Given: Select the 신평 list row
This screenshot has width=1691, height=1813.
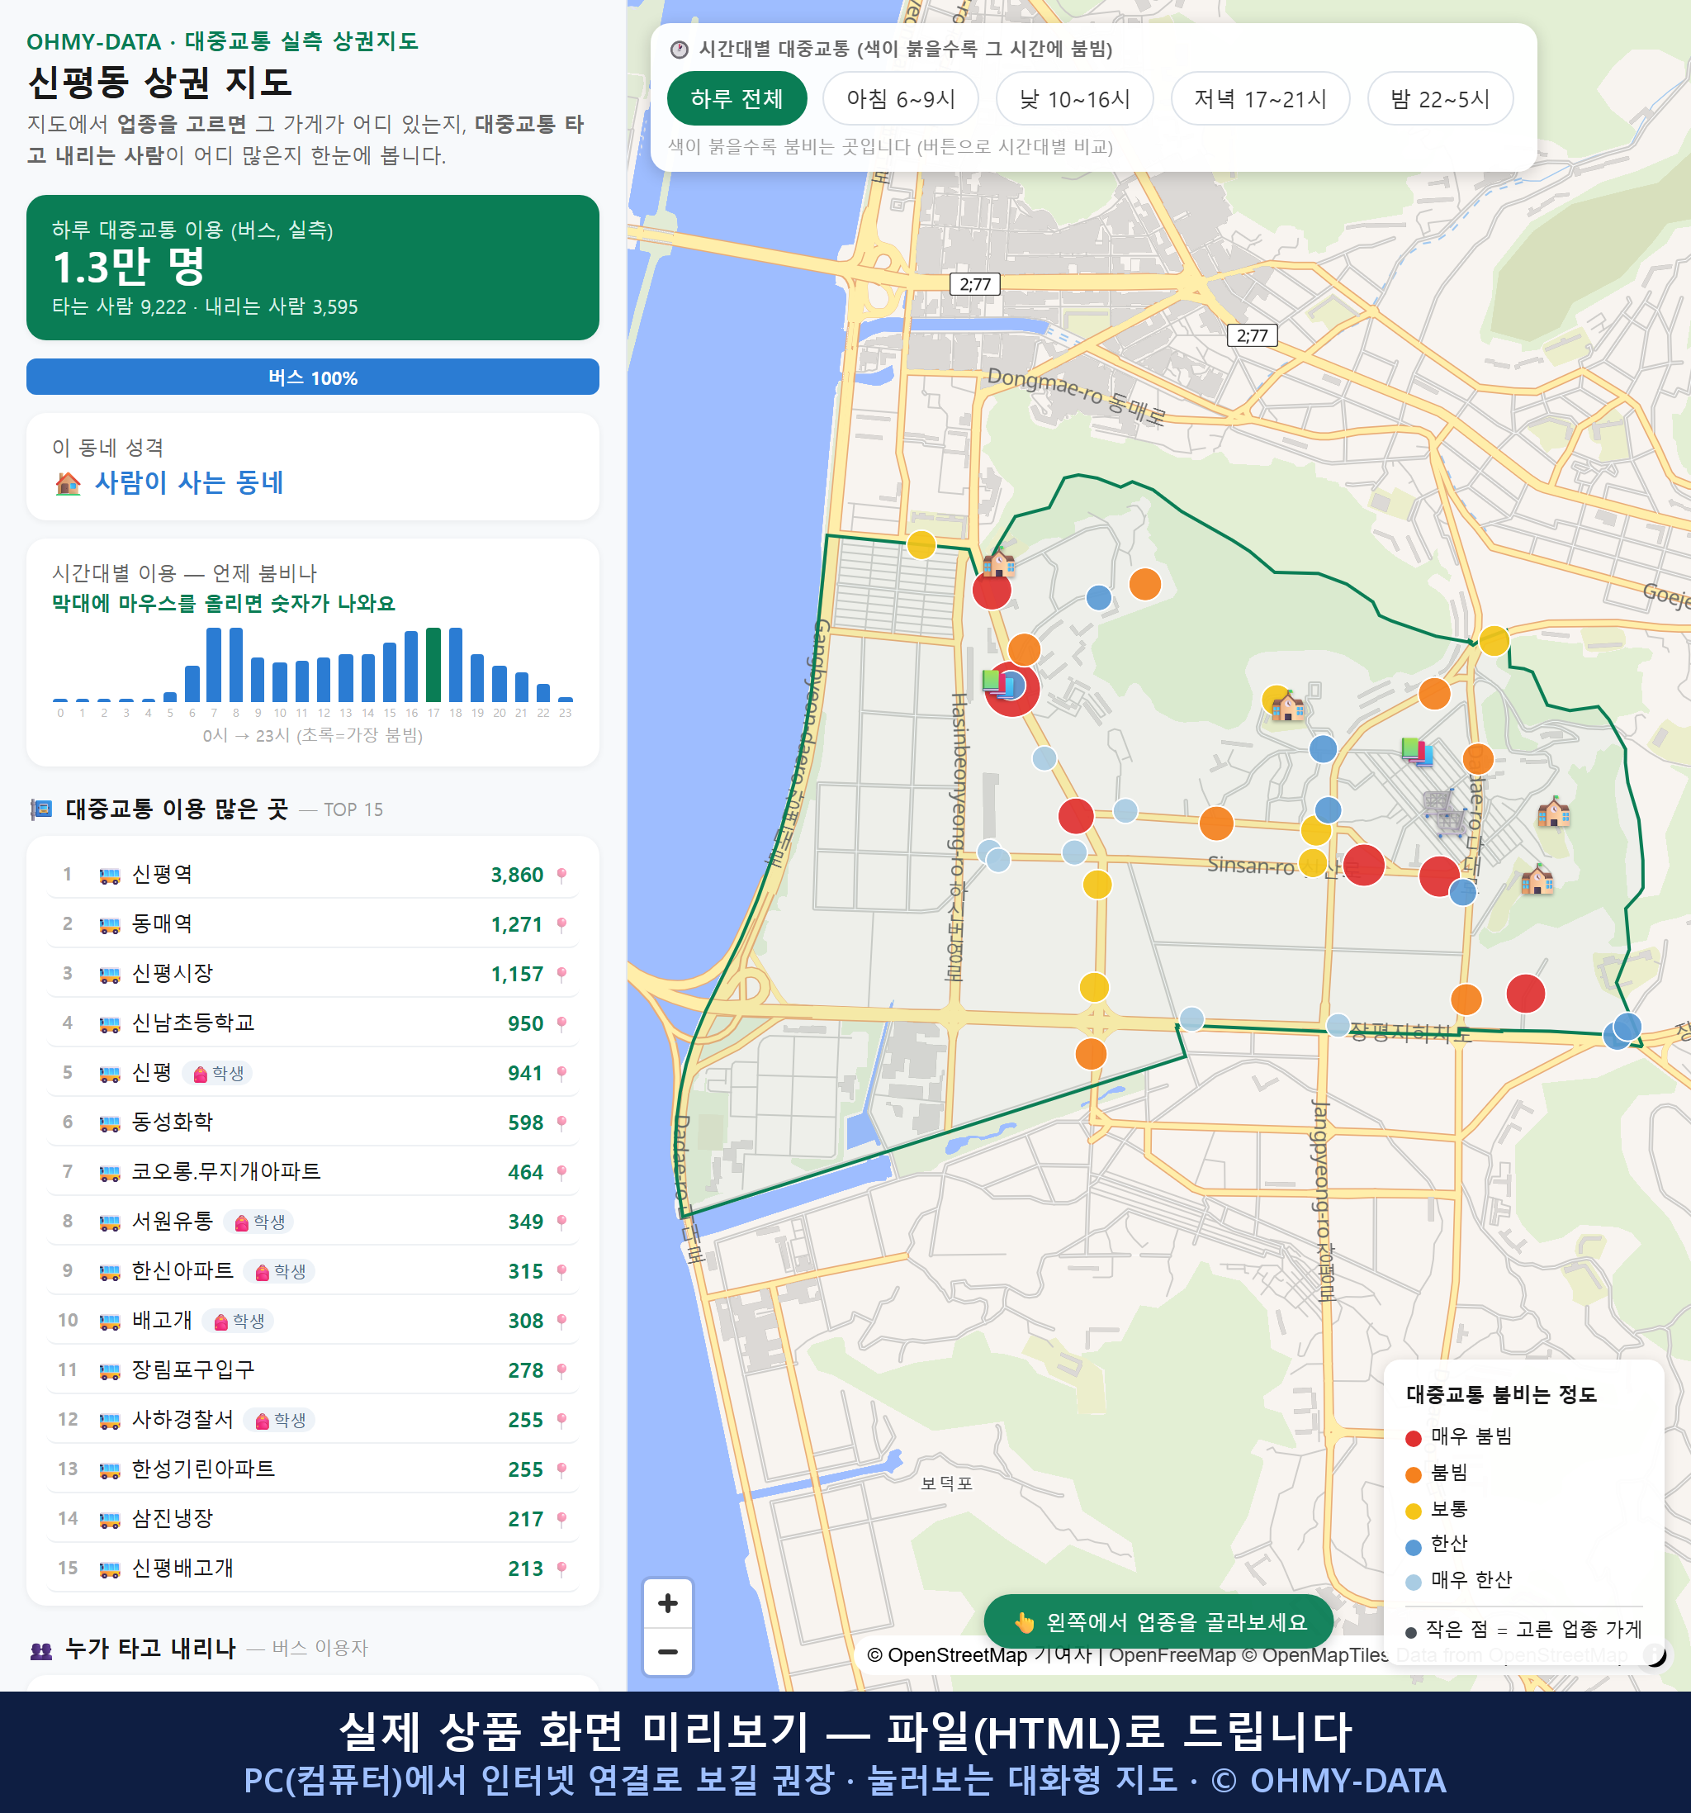Looking at the screenshot, I should pyautogui.click(x=313, y=1072).
